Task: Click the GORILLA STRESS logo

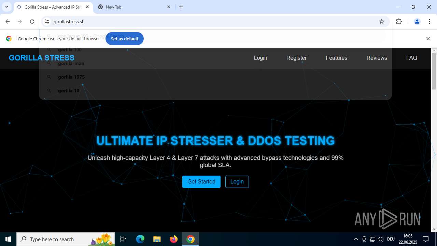Action: [x=42, y=58]
